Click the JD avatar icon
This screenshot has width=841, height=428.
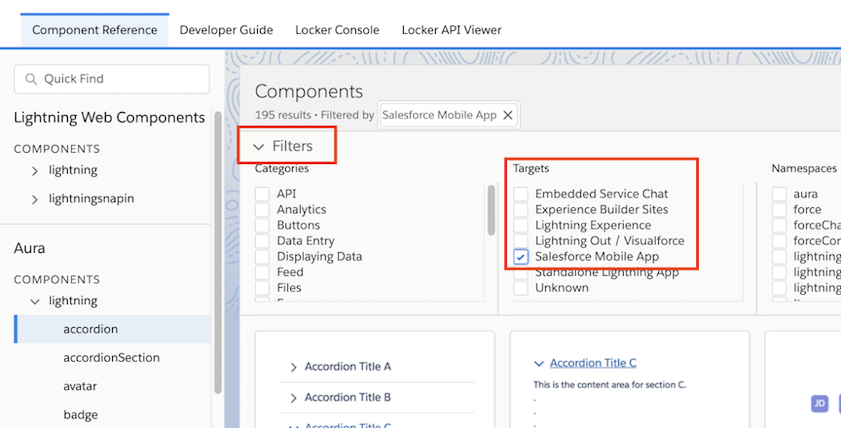pyautogui.click(x=819, y=403)
